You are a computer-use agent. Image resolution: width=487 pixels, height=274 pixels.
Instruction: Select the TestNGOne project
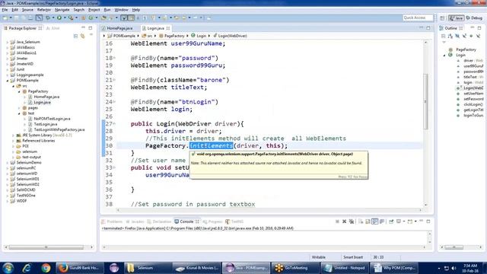(x=25, y=196)
